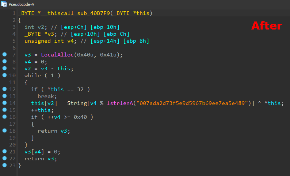Image resolution: width=290 pixels, height=176 pixels.
Task: Toggle breakpoint dot on line 21
Action: tap(5, 151)
